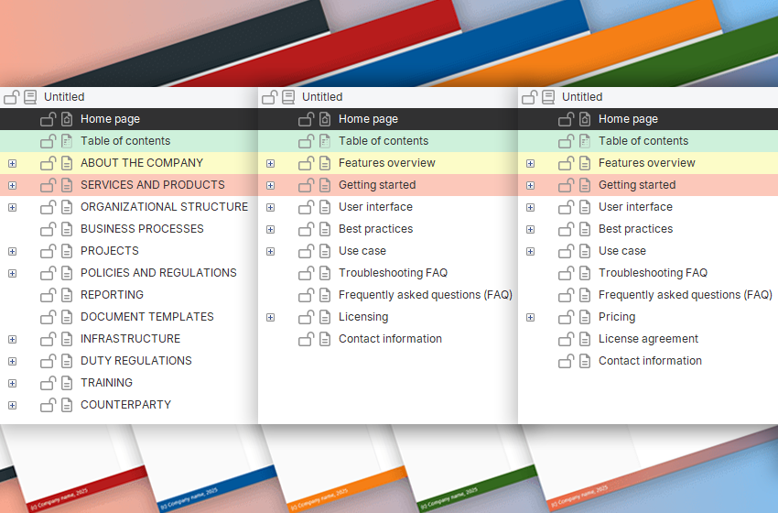Click the Table of contents page icon in left tree
Image resolution: width=778 pixels, height=513 pixels.
(67, 141)
